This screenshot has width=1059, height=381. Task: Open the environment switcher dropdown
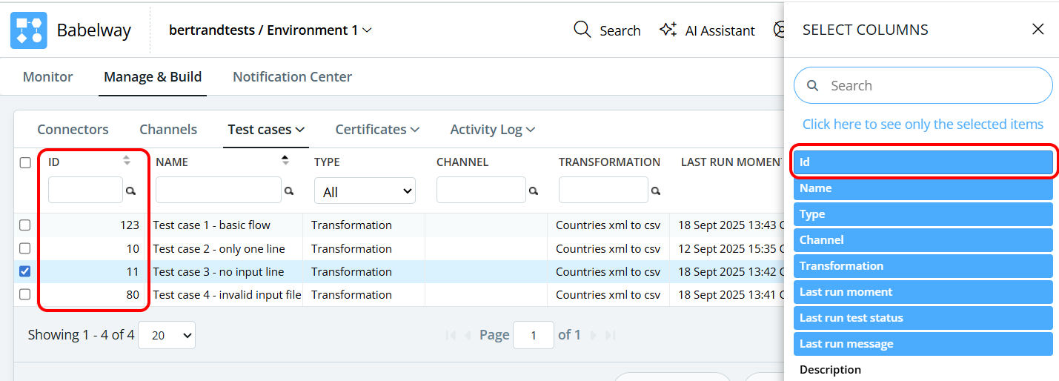[270, 30]
